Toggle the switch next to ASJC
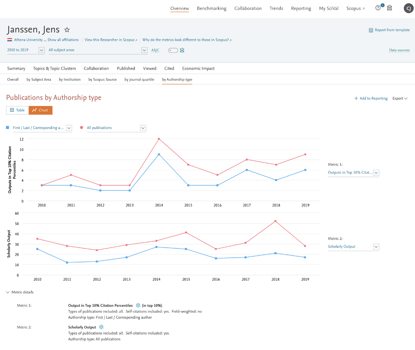Screen dimensions: 415x350 pyautogui.click(x=173, y=50)
